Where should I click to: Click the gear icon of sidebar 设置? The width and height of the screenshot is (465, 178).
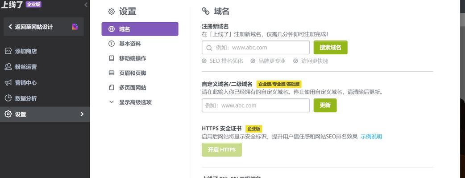click(8, 114)
